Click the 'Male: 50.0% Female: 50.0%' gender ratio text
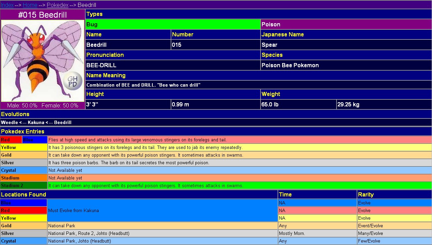432x245 pixels. (43, 106)
